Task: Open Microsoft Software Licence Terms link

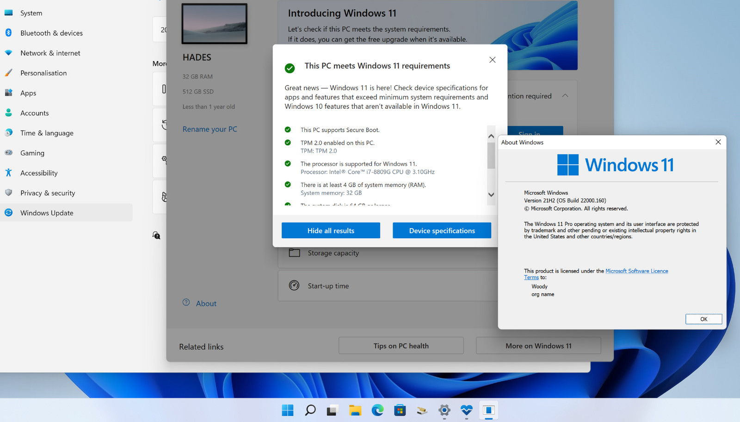Action: (x=636, y=271)
